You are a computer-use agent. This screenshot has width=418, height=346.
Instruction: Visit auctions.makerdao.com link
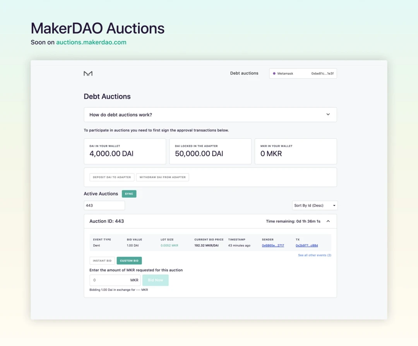[x=91, y=42]
